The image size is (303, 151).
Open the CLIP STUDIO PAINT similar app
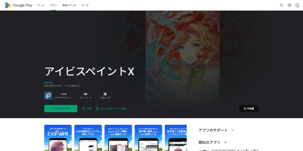(228, 150)
